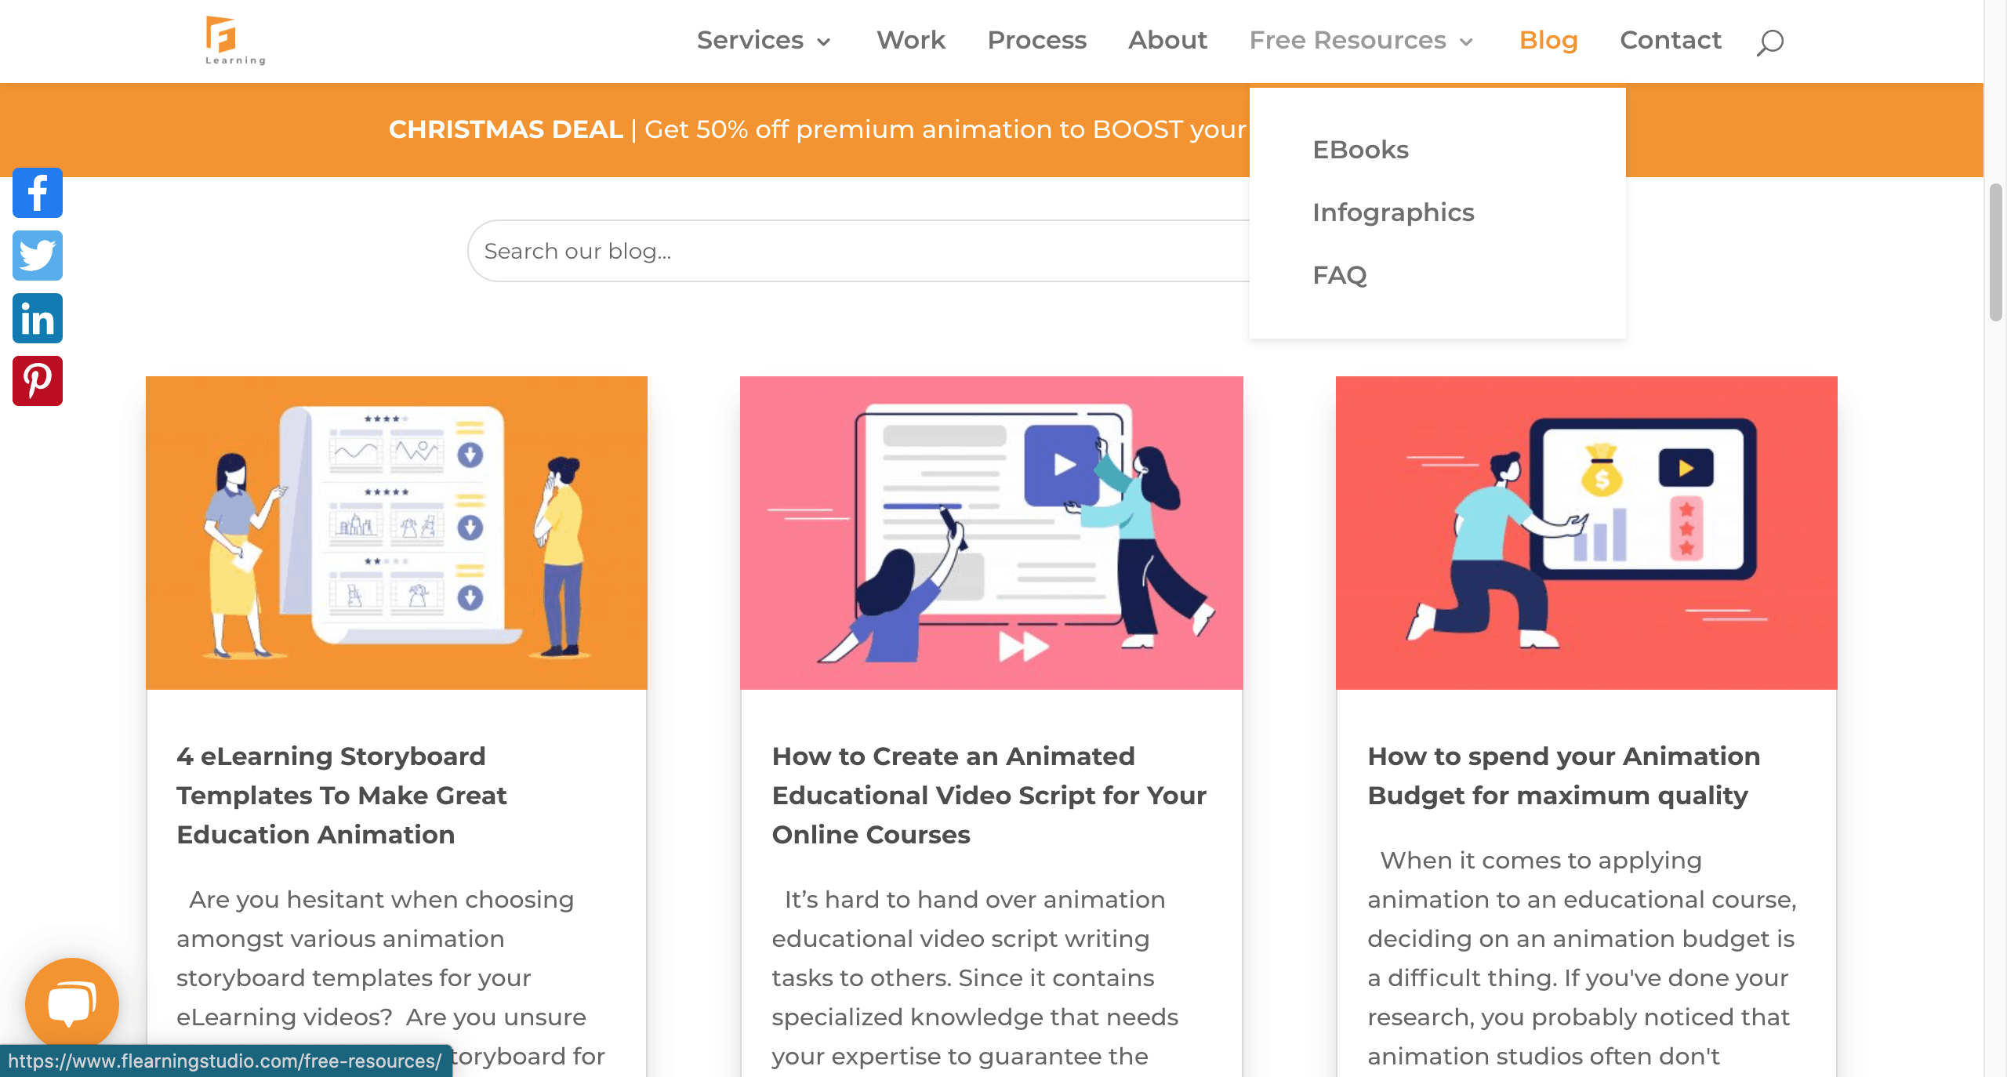Pin the page with the Pinterest icon
2007x1077 pixels.
[37, 381]
